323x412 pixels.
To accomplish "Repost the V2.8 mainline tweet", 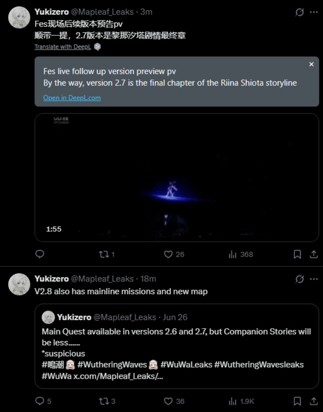I will [x=104, y=401].
